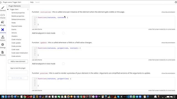177x99 pixels.
Task: Click App to test the plugin field
Action: click(18, 72)
